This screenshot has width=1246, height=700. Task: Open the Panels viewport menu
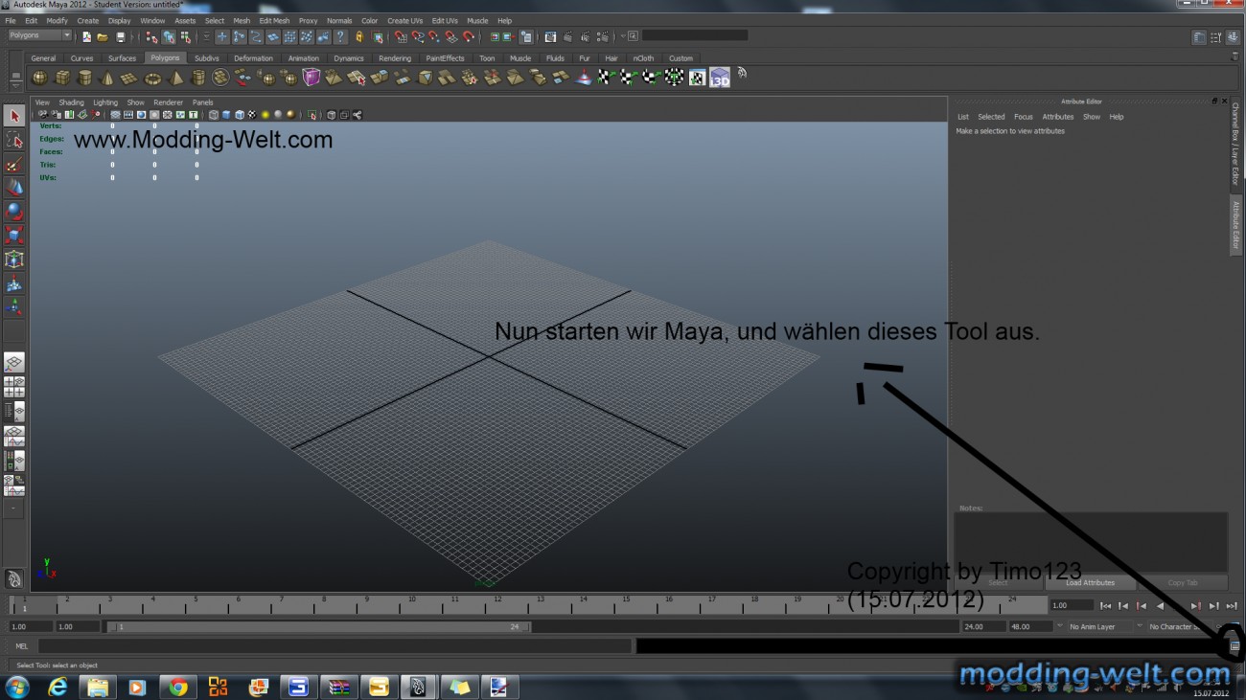coord(202,102)
